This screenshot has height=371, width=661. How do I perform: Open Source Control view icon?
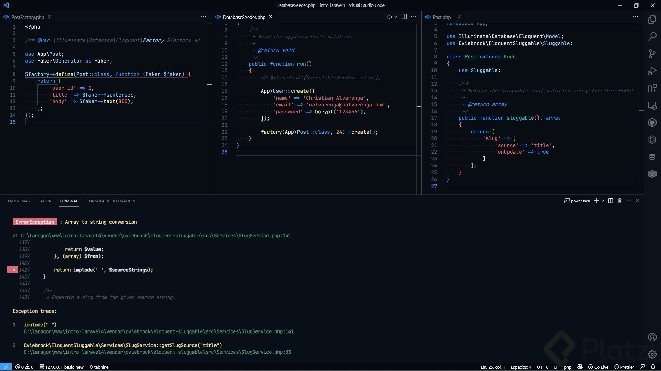(x=652, y=54)
